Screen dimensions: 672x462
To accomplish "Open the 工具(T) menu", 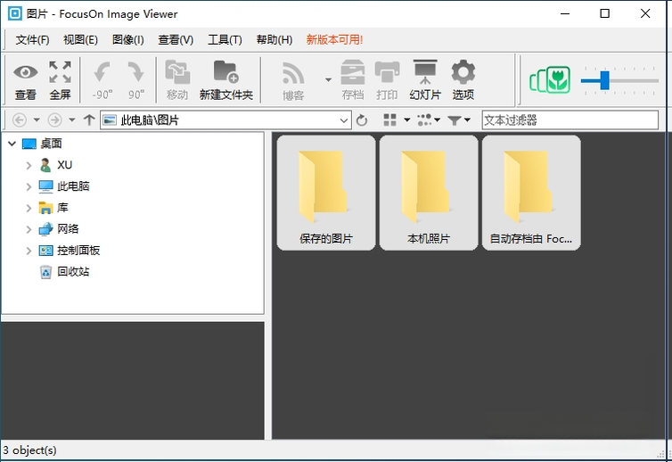I will pos(225,40).
